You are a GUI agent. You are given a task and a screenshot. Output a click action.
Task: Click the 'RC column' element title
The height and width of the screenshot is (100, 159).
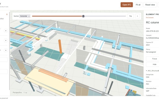coord(152,22)
